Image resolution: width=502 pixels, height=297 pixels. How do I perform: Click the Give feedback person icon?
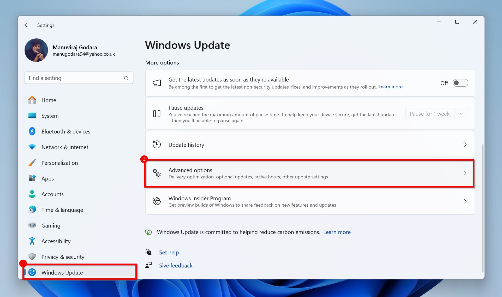pos(148,265)
